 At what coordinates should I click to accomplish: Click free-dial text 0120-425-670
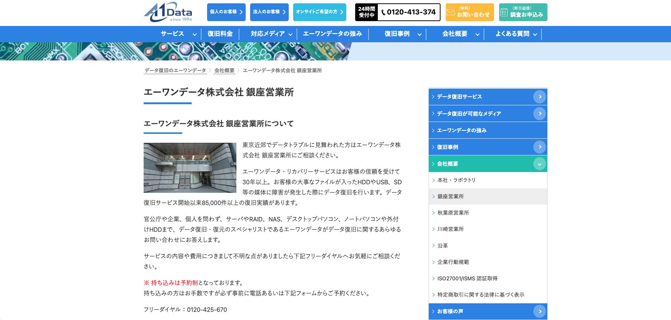tap(207, 310)
